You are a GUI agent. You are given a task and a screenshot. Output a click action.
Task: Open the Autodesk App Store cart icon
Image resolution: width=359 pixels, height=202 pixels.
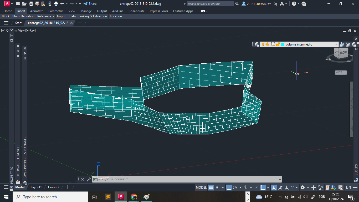coord(276,4)
